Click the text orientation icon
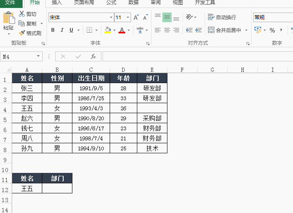The image size is (293, 213). [x=189, y=17]
